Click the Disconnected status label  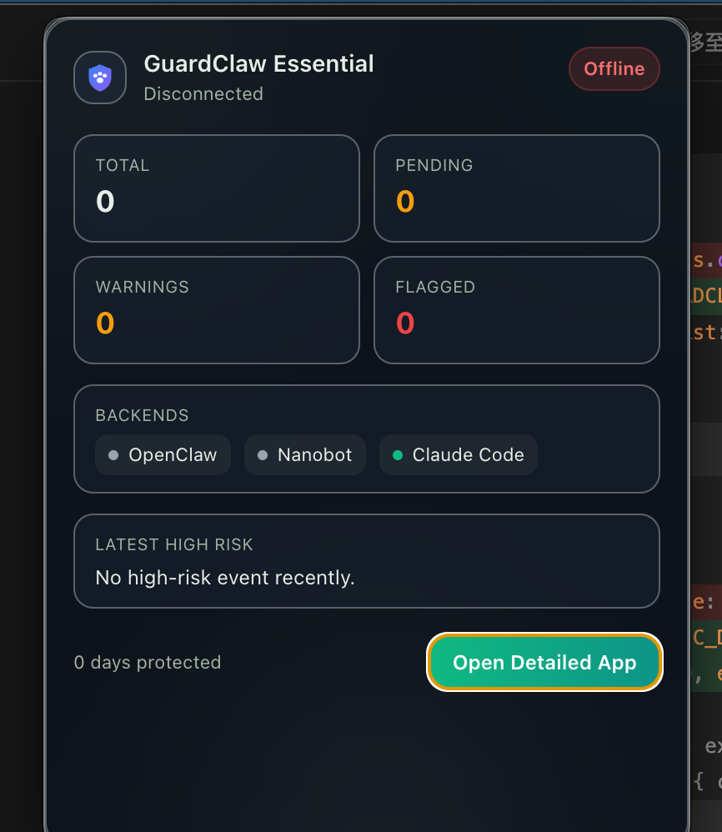[x=203, y=94]
